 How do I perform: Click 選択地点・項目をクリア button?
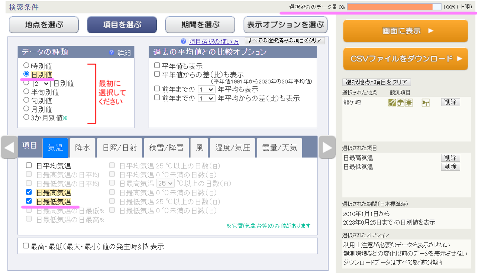point(376,82)
